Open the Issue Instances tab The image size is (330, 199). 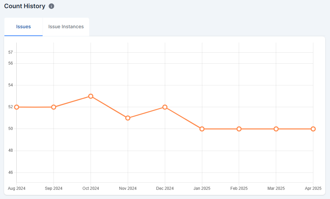point(66,27)
